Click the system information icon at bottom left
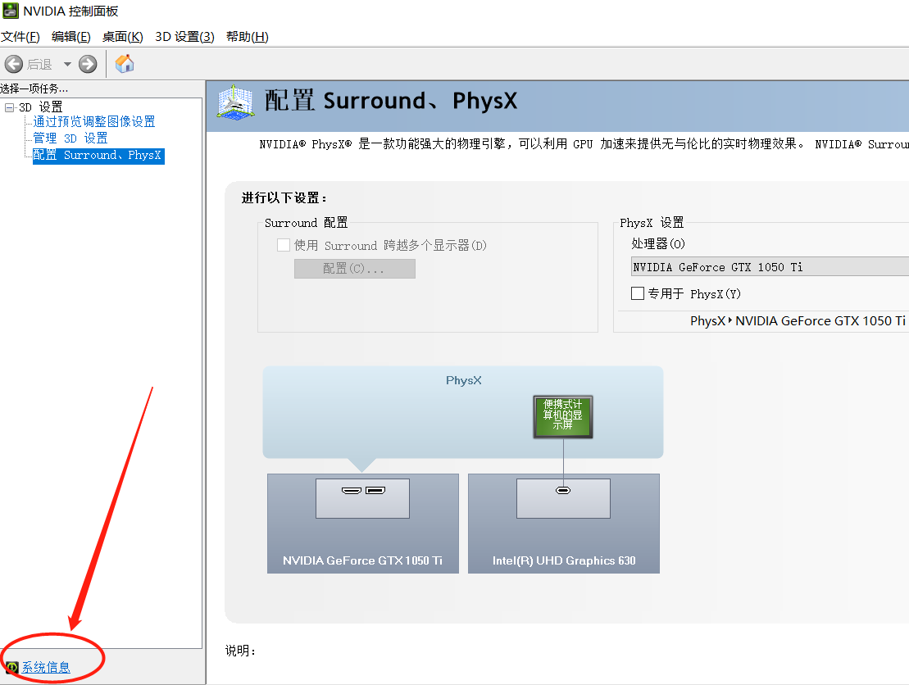 [11, 668]
